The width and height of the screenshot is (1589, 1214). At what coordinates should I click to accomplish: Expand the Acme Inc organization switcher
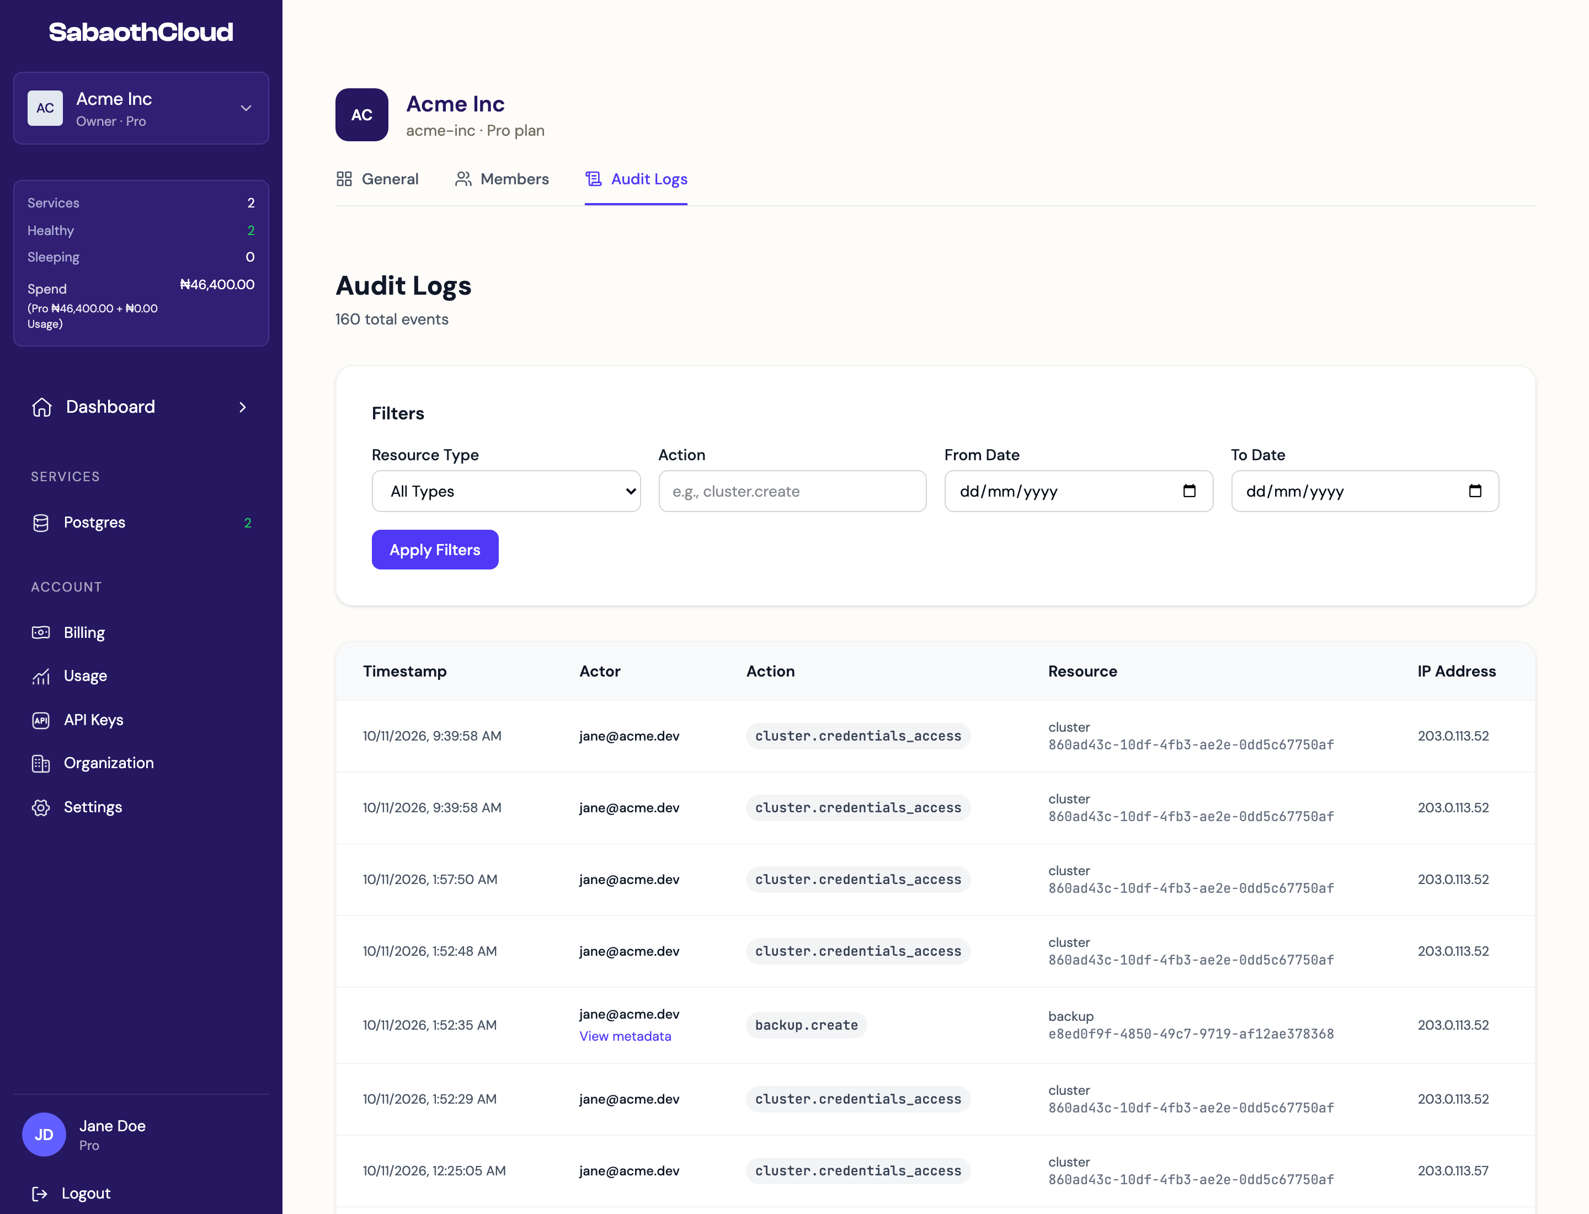coord(141,108)
